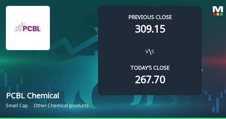Click the Small Cap tag
This screenshot has height=119, width=226.
17,105
